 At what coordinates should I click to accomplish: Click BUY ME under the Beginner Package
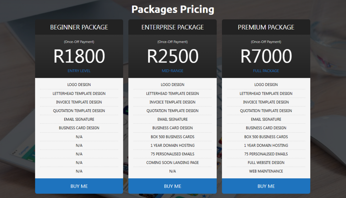[79, 186]
